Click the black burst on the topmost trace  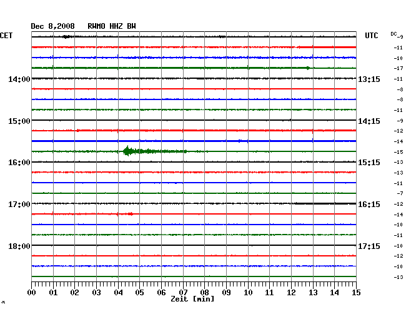pyautogui.click(x=67, y=37)
